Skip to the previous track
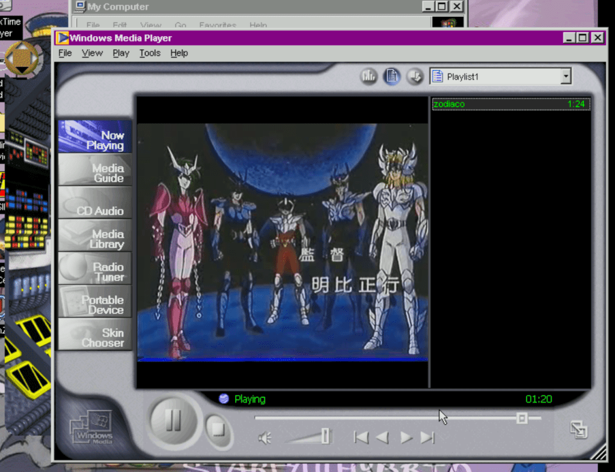Screen dimensions: 615x472 [361, 438]
